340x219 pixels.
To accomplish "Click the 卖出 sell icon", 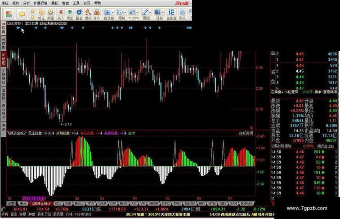I will coord(70,14).
